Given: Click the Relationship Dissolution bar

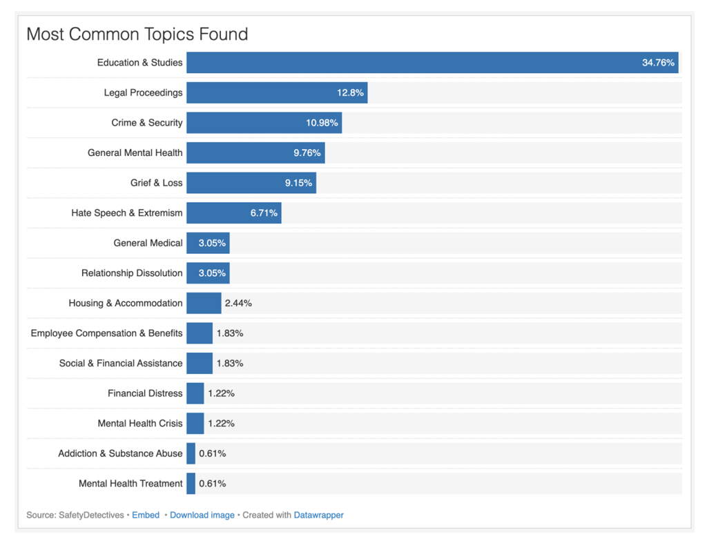Looking at the screenshot, I should [208, 273].
